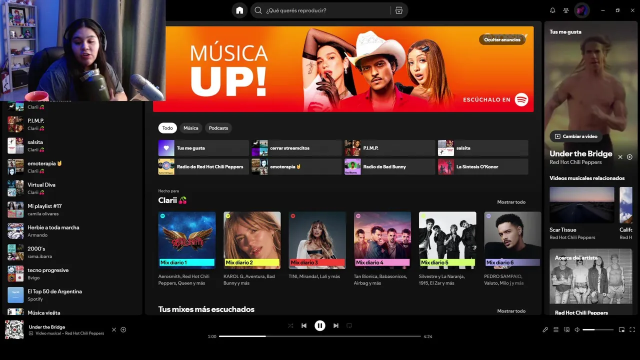Pause the current song
640x360 pixels.
click(320, 325)
